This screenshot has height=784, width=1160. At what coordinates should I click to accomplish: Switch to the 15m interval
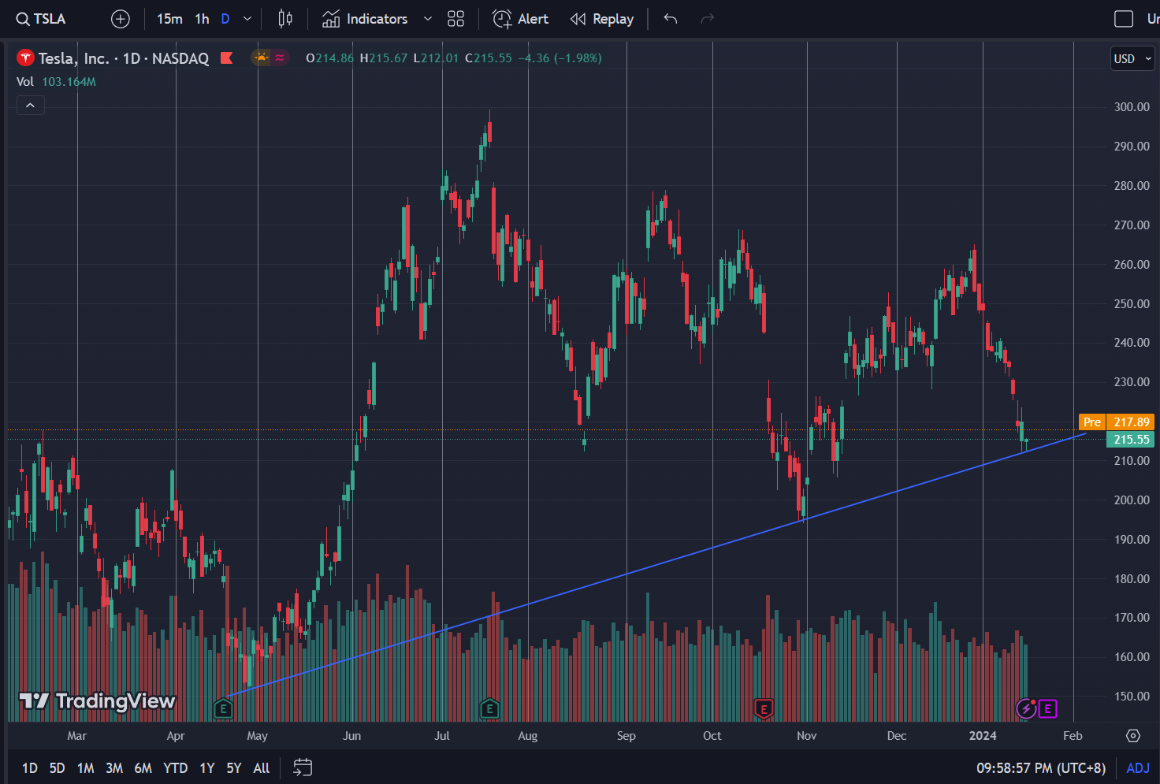(169, 19)
